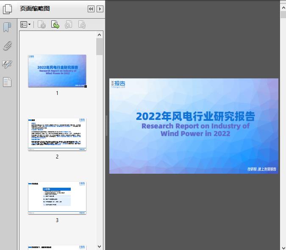
Task: Click the 找研报,就上发现报告 slogan text
Action: coord(262,169)
